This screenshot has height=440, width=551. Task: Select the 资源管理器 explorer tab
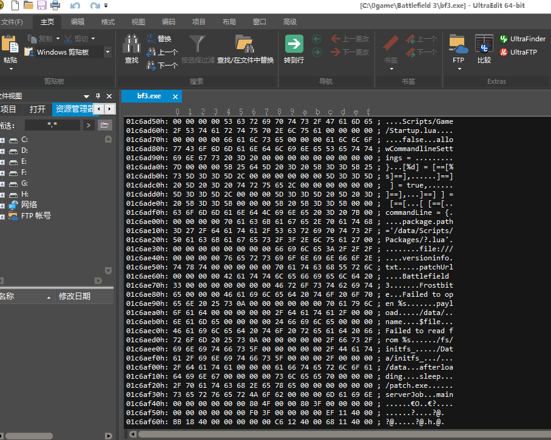click(x=73, y=109)
